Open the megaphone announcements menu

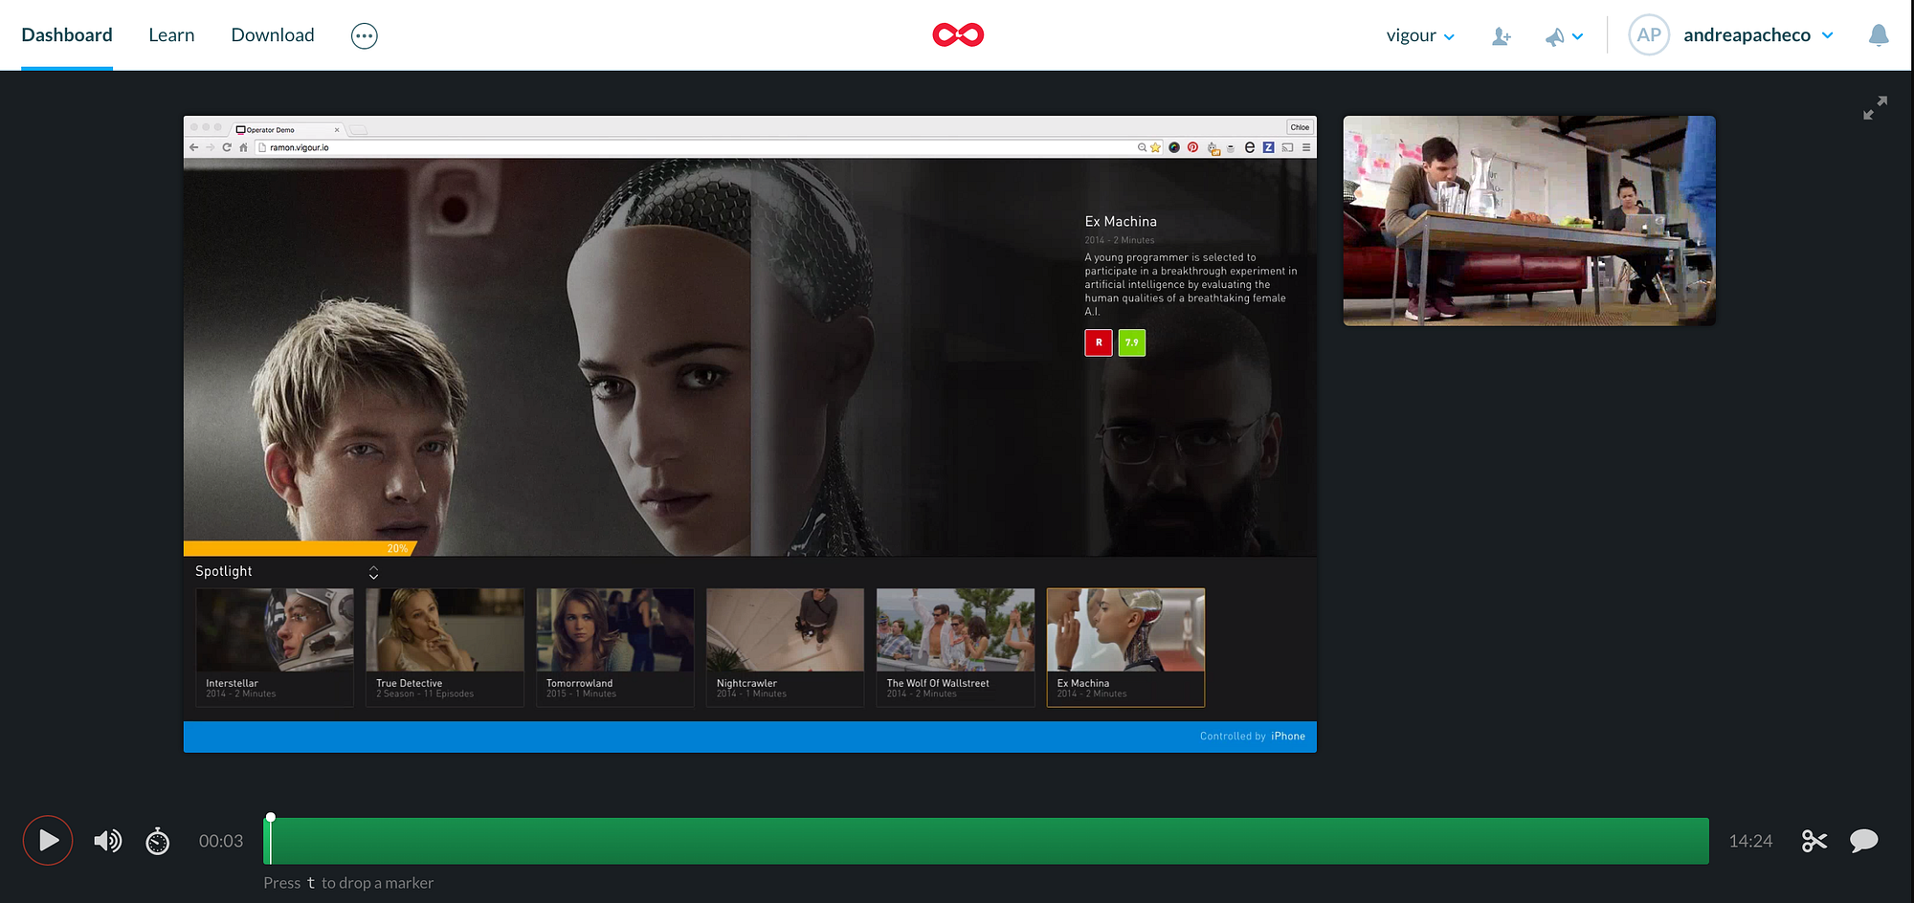click(x=1564, y=36)
